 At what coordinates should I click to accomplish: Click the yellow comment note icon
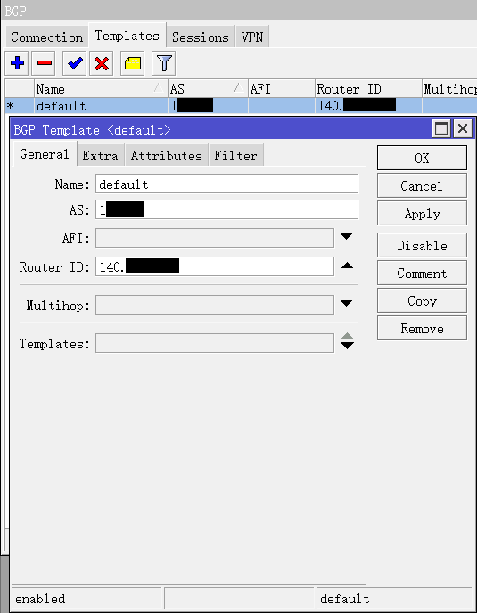(132, 63)
